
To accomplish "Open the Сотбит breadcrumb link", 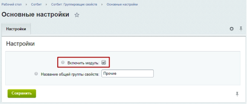I will (36, 4).
